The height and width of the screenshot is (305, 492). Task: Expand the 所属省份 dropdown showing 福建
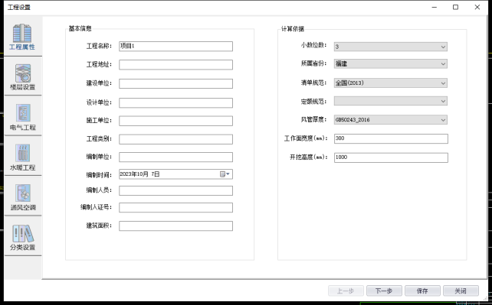(x=391, y=63)
